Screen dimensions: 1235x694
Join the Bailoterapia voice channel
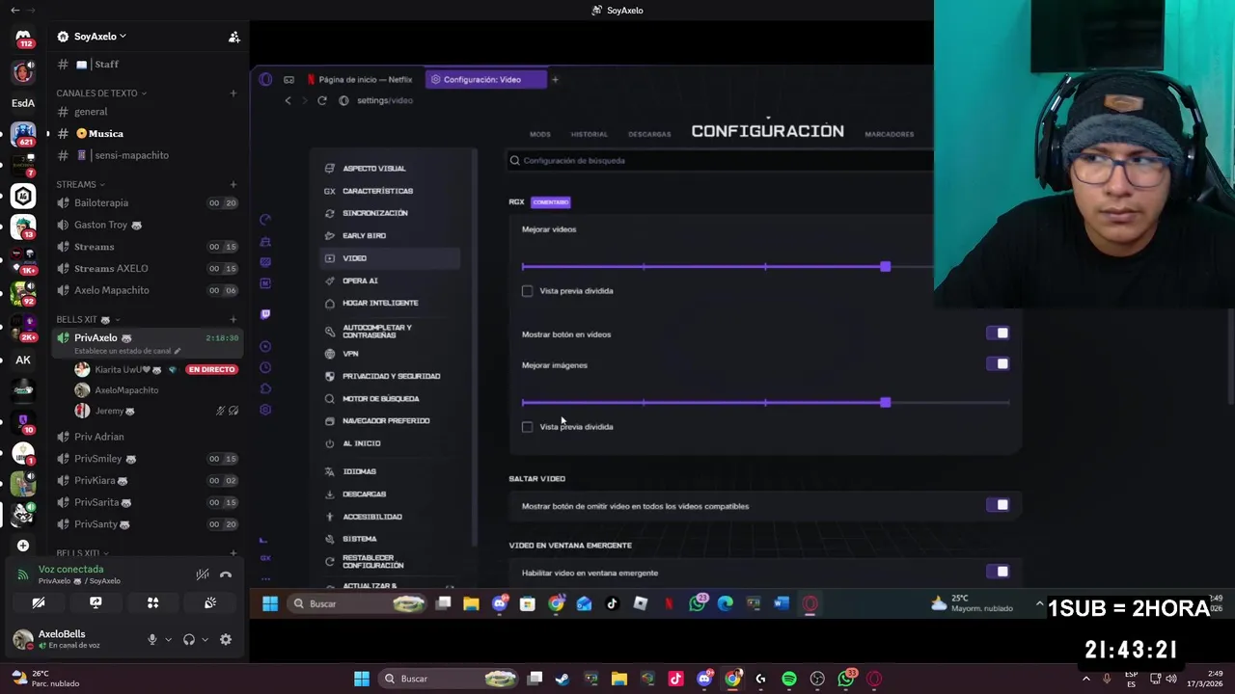pyautogui.click(x=147, y=202)
